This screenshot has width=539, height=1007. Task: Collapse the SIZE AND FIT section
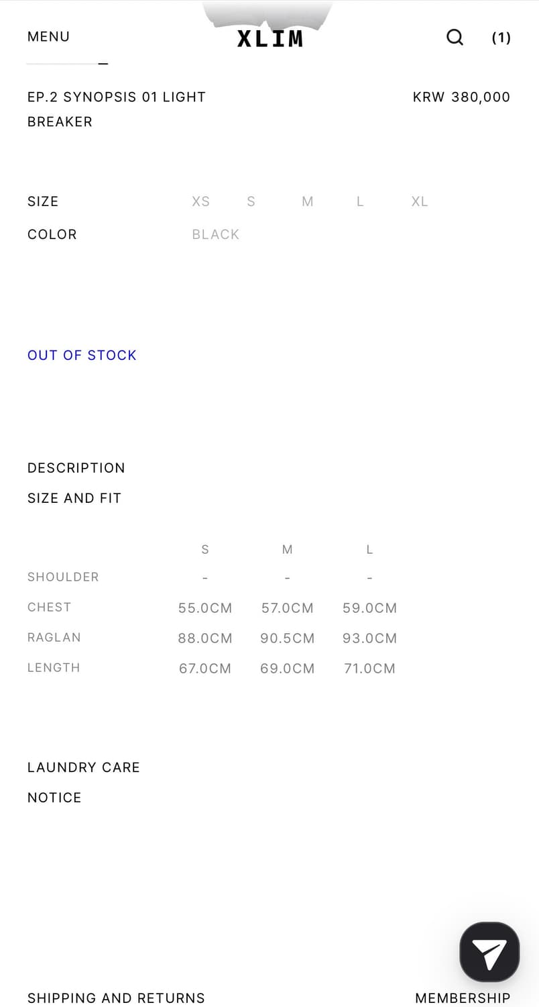(x=74, y=498)
